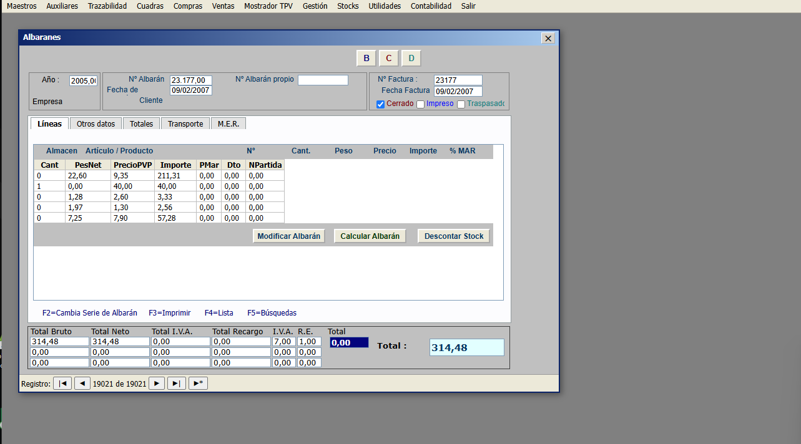Select the Líneas tab
801x444 pixels.
pyautogui.click(x=50, y=123)
